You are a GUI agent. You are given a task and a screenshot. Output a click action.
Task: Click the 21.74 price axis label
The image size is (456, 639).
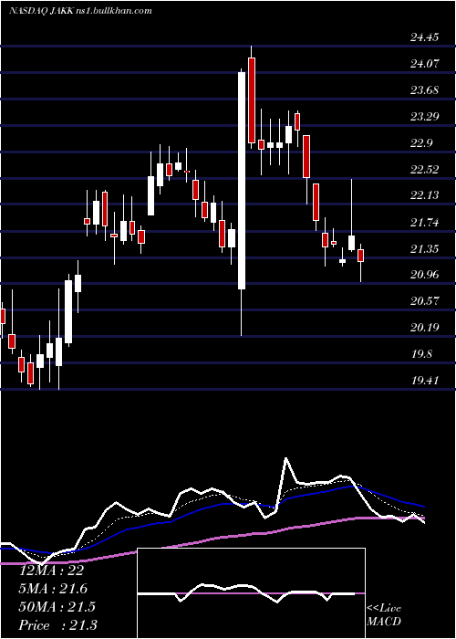pyautogui.click(x=425, y=223)
